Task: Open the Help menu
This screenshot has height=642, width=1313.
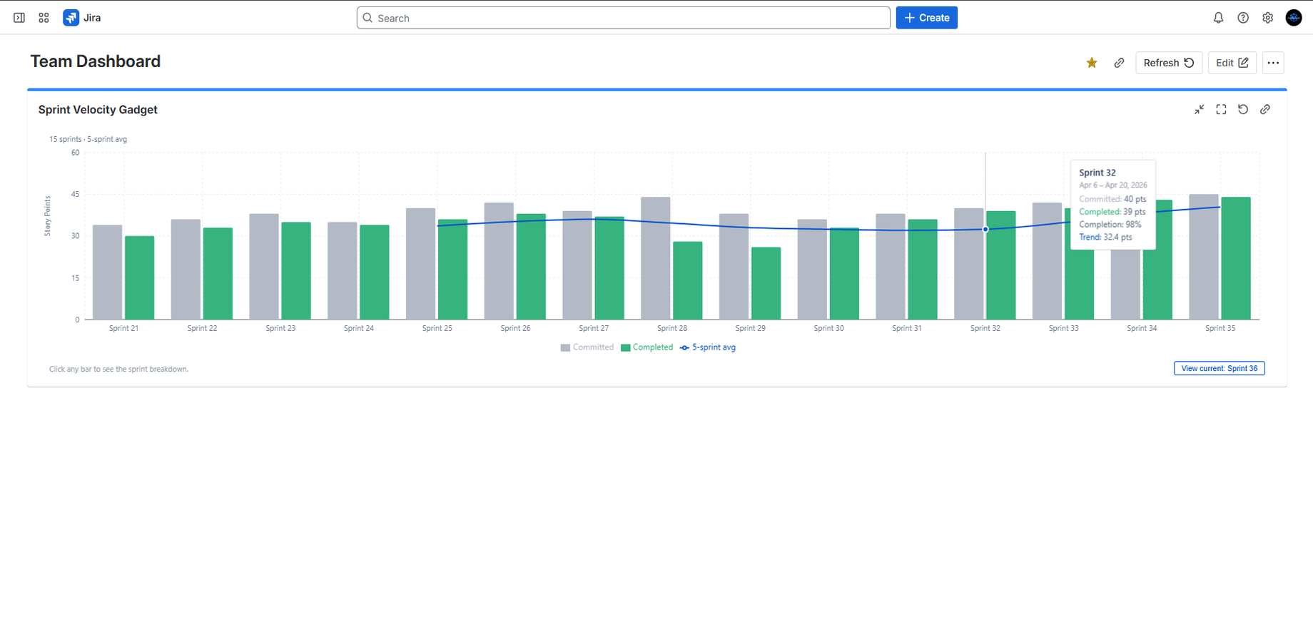Action: [1243, 17]
